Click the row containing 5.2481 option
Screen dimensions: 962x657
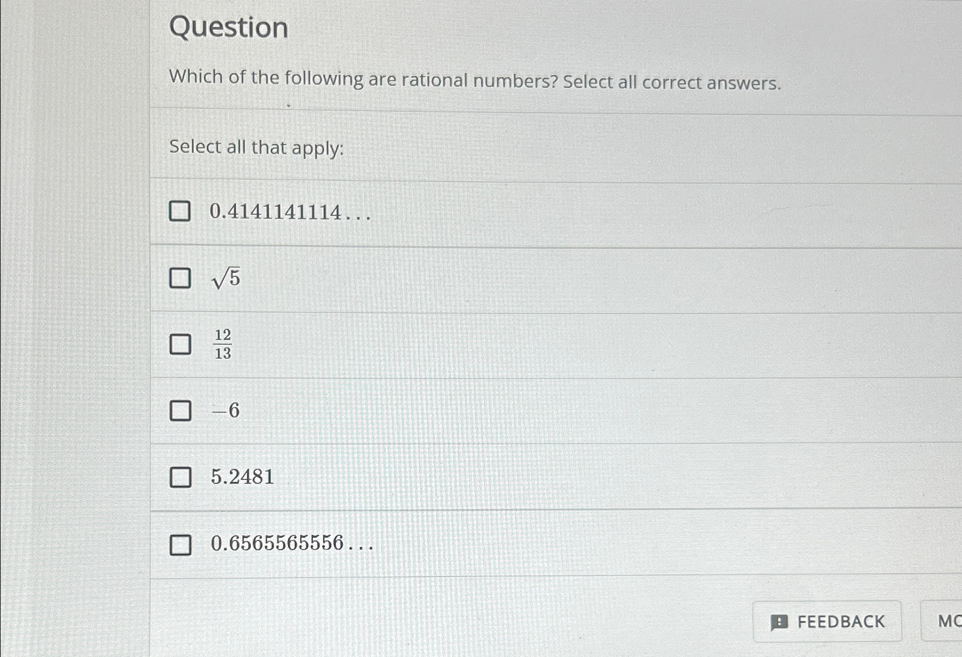(x=457, y=478)
